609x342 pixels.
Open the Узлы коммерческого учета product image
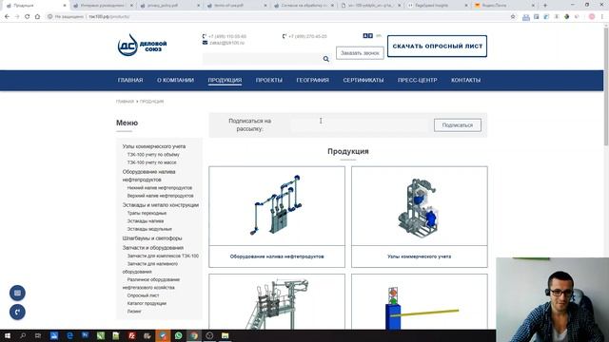419,206
